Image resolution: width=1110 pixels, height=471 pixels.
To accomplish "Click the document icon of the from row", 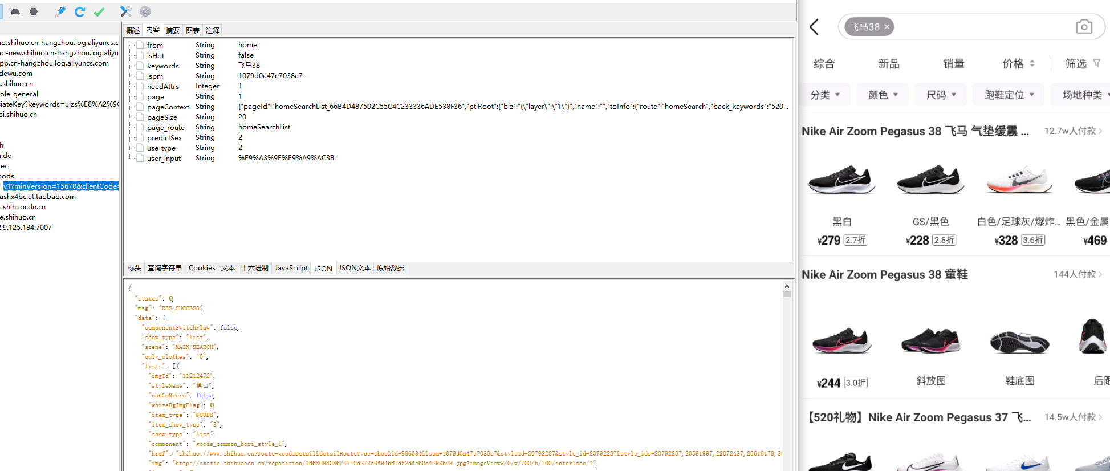I will point(140,45).
